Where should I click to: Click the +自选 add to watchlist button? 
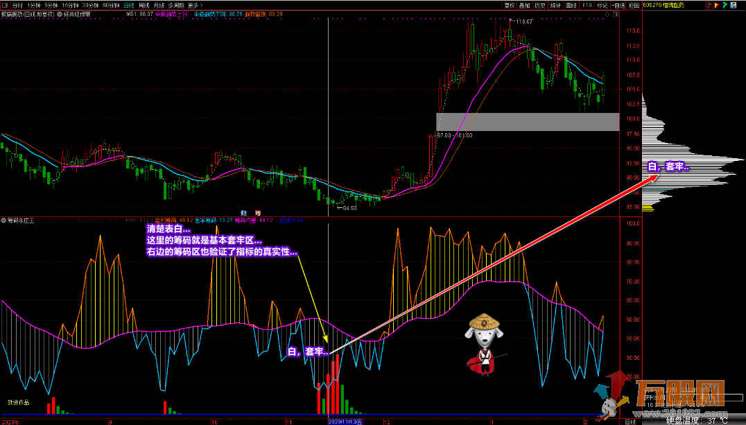618,5
